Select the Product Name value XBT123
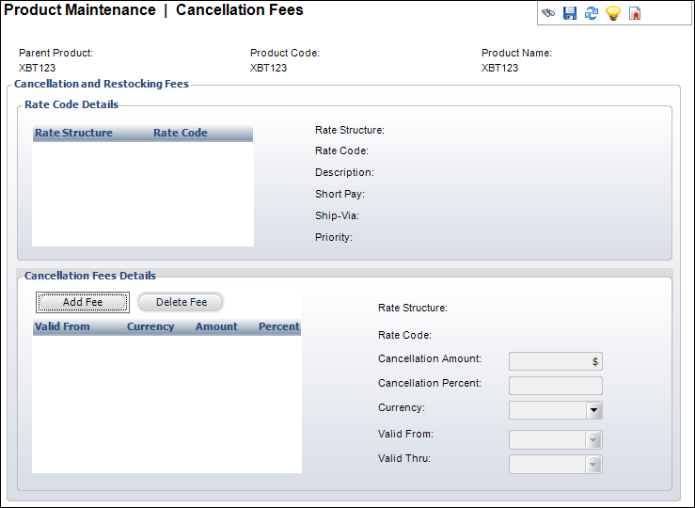Image resolution: width=695 pixels, height=508 pixels. pyautogui.click(x=500, y=68)
